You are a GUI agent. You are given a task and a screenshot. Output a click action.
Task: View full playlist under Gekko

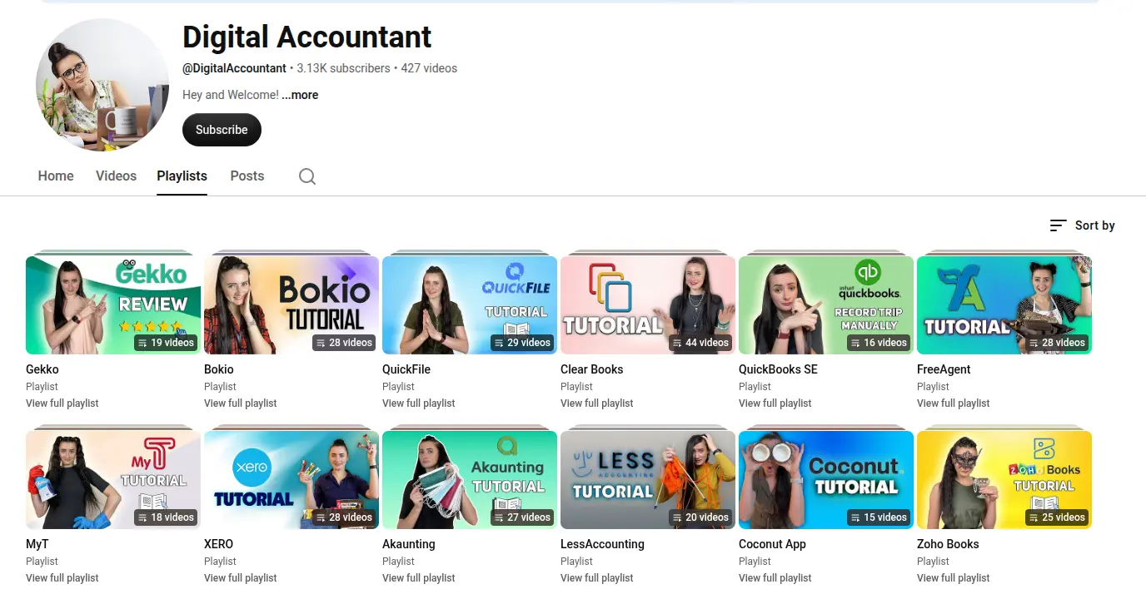point(62,403)
